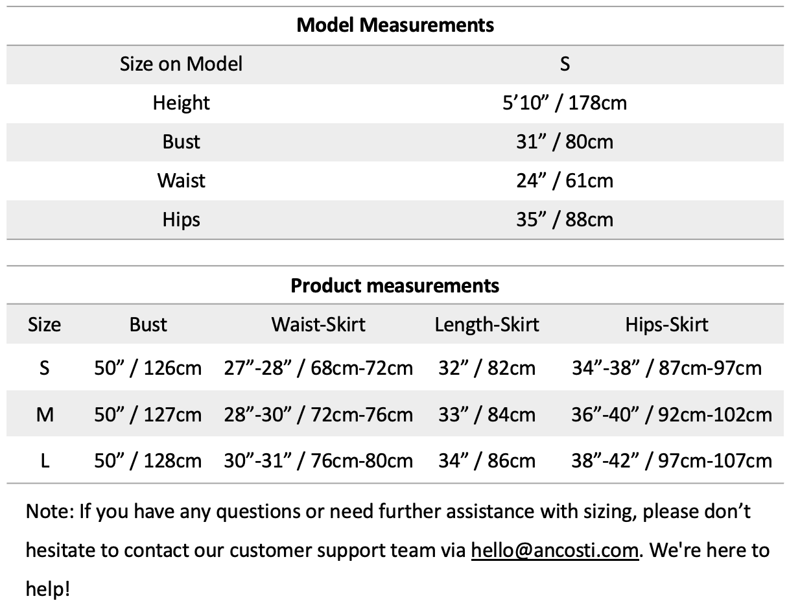Click the Bust column header in product table

pyautogui.click(x=148, y=324)
